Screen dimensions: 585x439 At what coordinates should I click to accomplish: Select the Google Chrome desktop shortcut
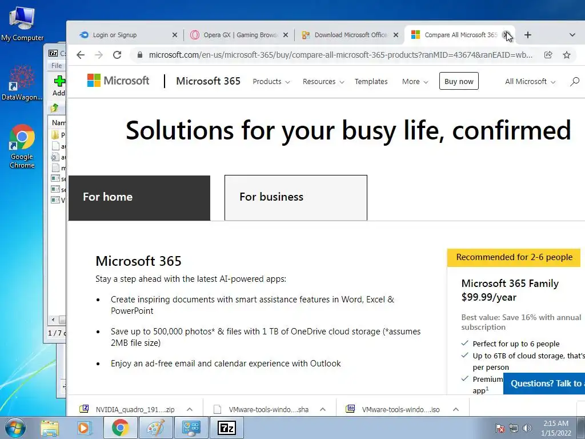(22, 147)
